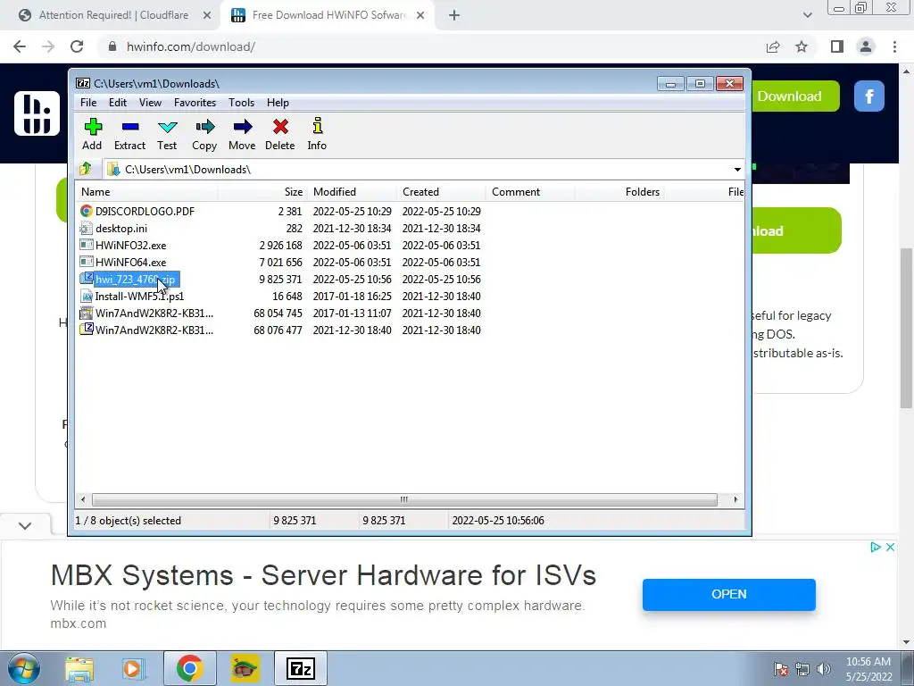Select the HWiNFO64.exe file icon

pos(87,262)
